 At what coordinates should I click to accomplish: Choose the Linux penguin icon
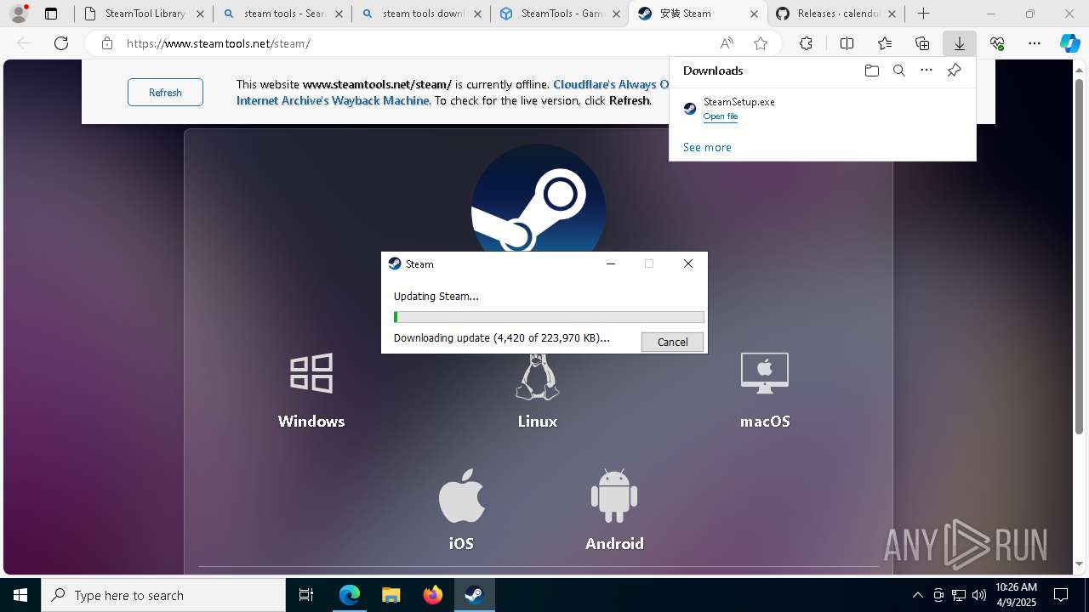(x=538, y=377)
